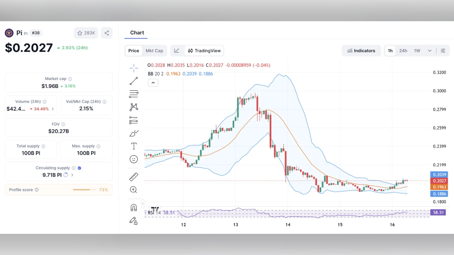Enable the zoom-in magnifier tool
Image resolution: width=454 pixels, height=255 pixels.
pos(134,190)
